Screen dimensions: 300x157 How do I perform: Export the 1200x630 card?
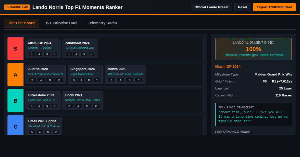point(274,7)
